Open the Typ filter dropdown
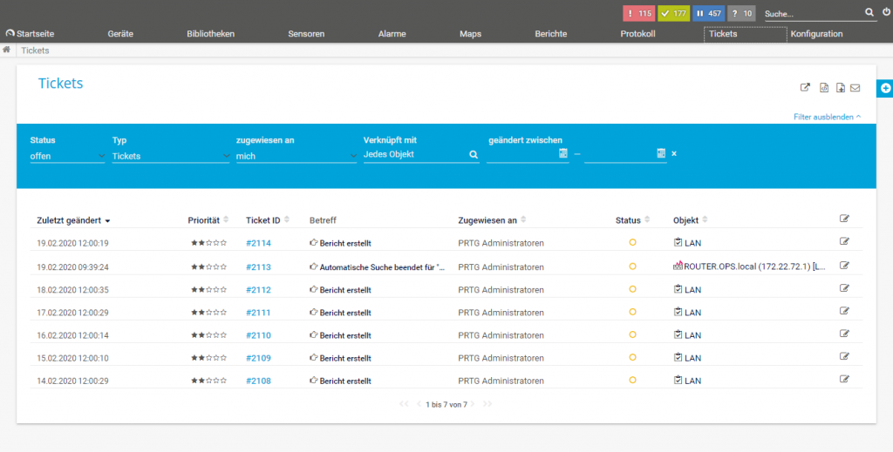Screen dimensions: 893x452 click(170, 156)
